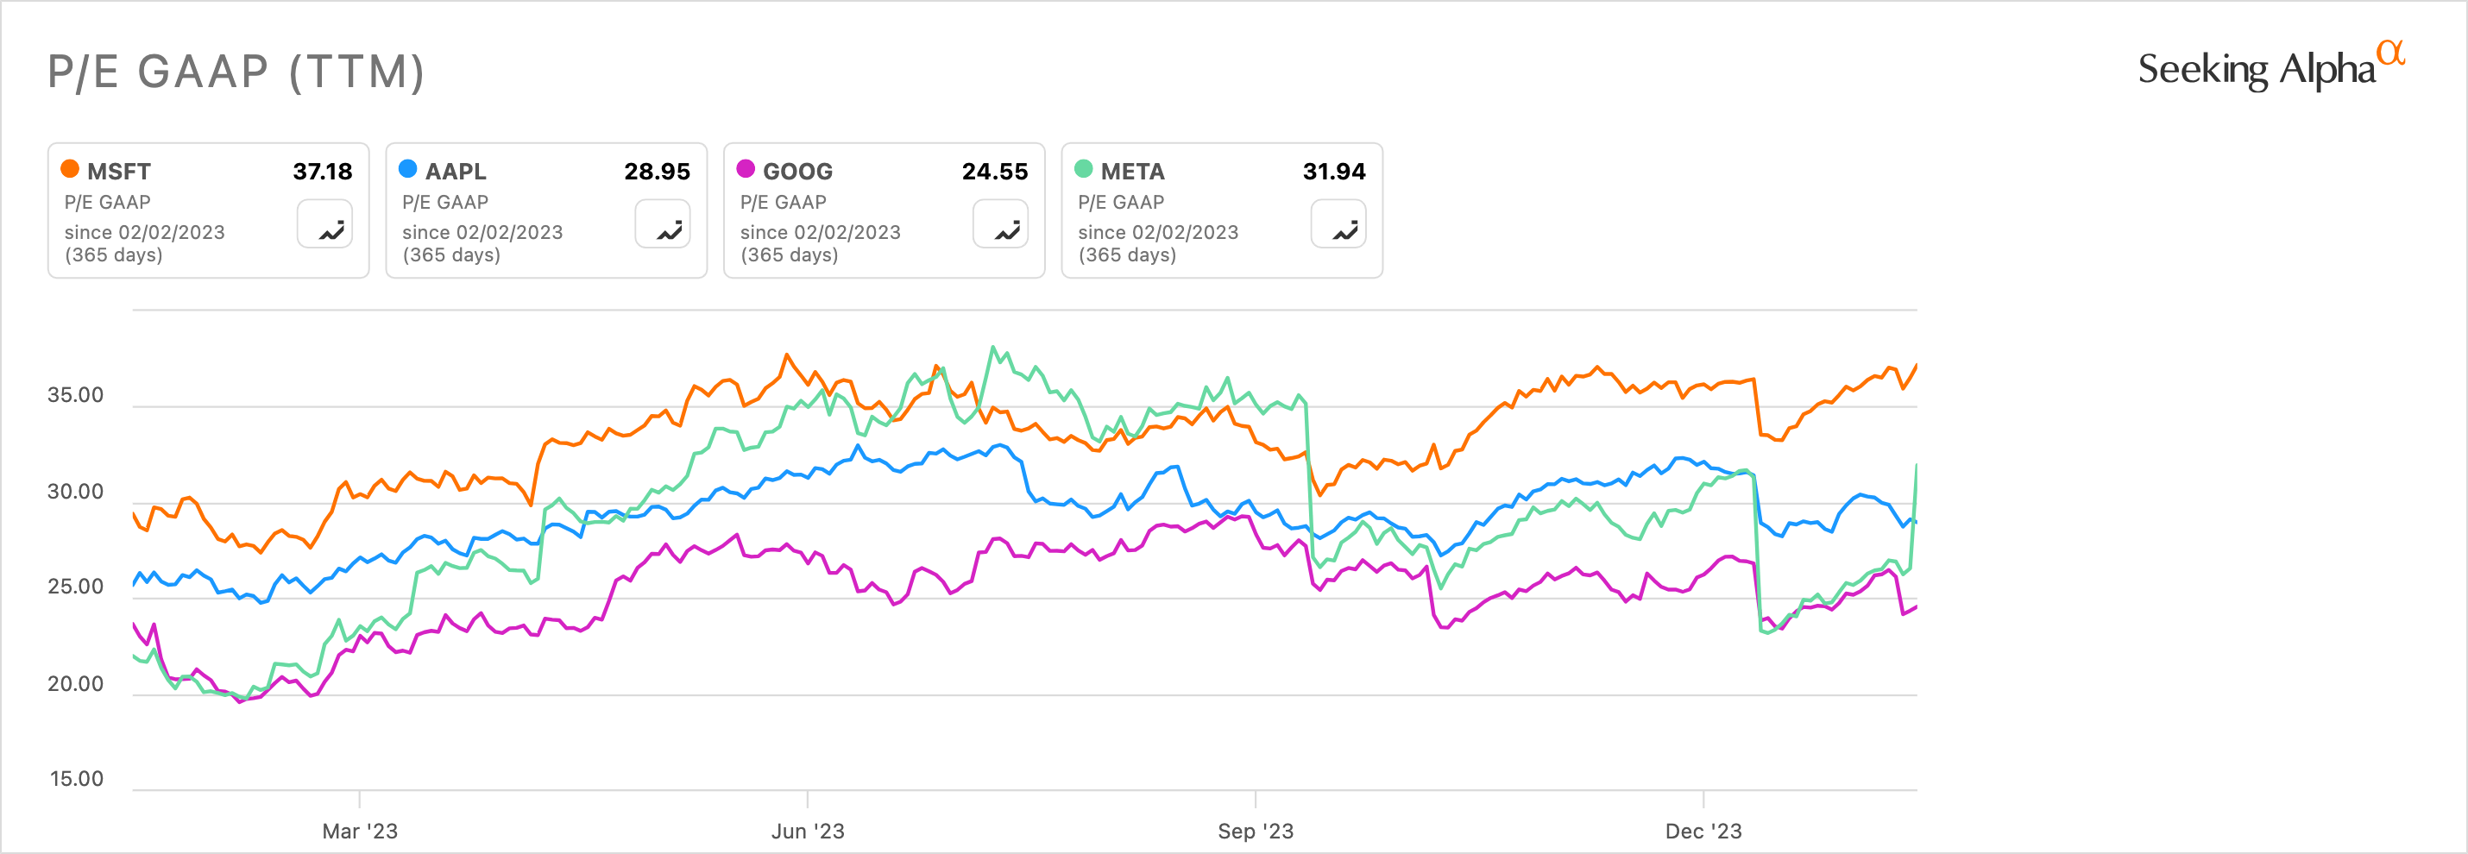Select the MSFT ticker label
The height and width of the screenshot is (854, 2468).
[119, 172]
